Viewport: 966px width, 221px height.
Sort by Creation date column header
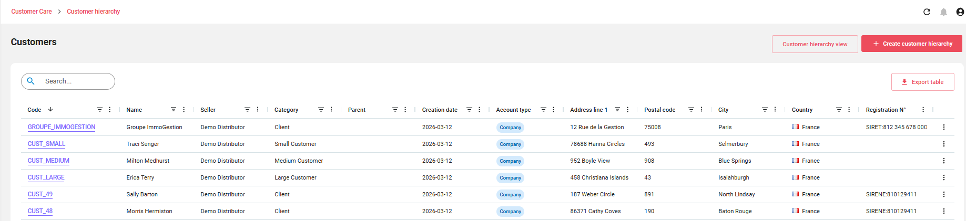pos(440,110)
